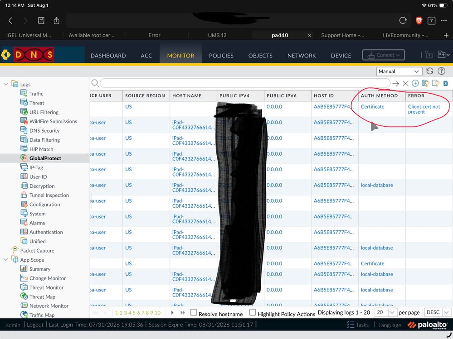
Task: Click the Logout link
Action: point(35,325)
